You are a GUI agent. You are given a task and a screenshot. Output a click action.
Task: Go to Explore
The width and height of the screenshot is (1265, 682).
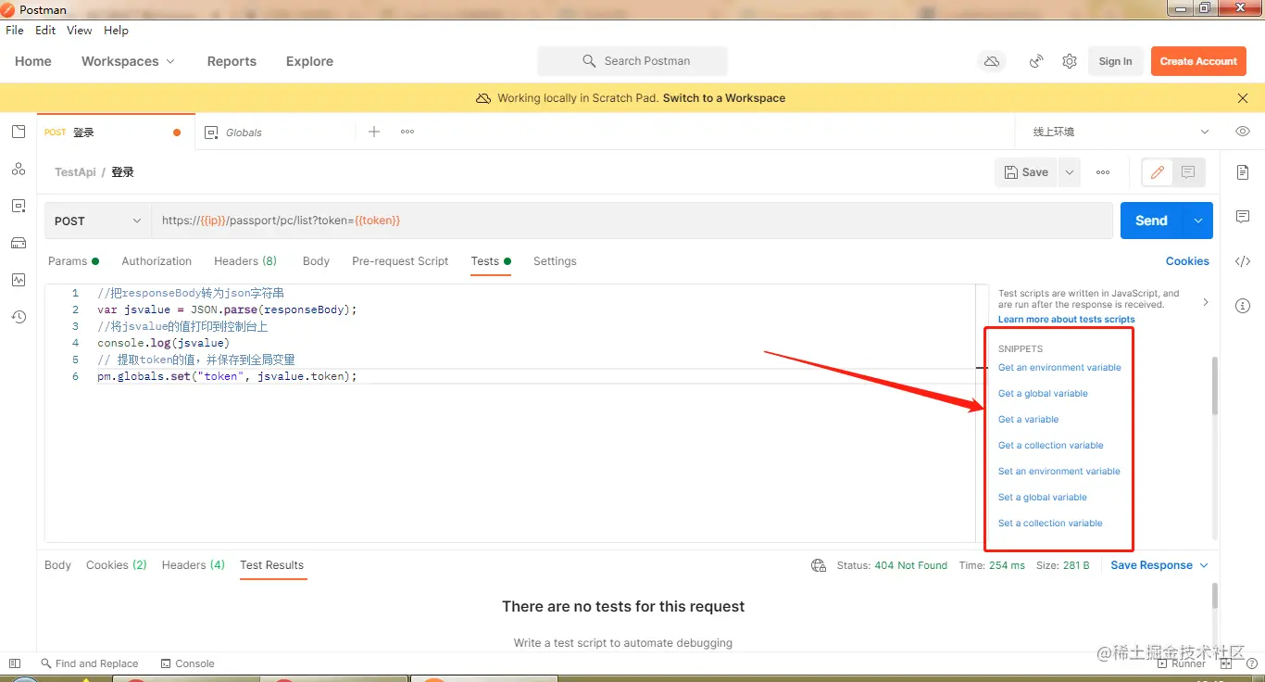(x=309, y=61)
